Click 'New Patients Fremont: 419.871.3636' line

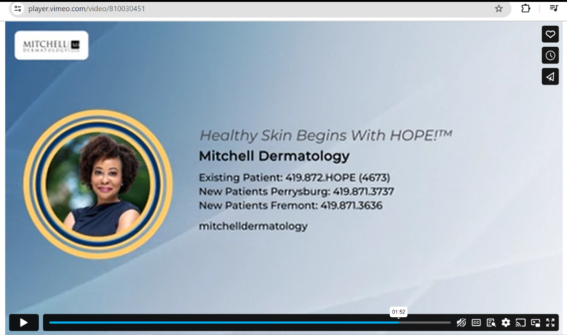pyautogui.click(x=291, y=206)
